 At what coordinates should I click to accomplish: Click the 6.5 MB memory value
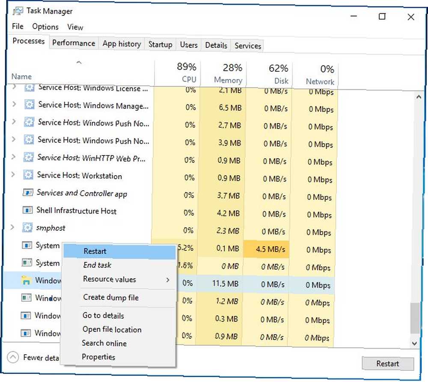[x=230, y=108]
